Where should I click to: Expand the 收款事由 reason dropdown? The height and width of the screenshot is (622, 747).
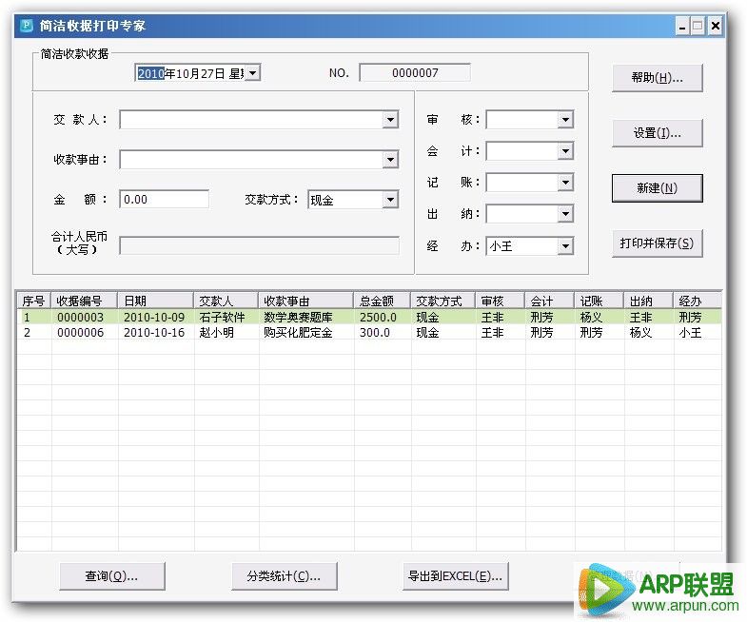[x=390, y=160]
